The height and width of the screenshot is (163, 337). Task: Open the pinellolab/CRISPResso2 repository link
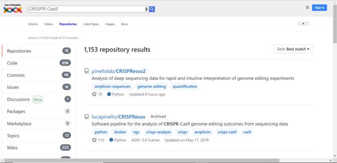119,71
